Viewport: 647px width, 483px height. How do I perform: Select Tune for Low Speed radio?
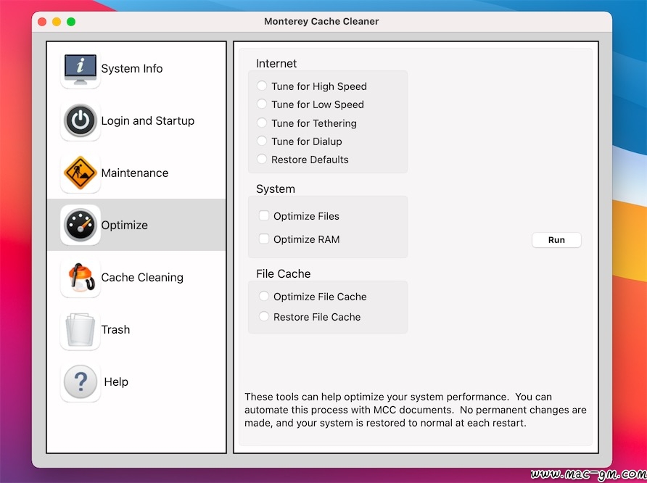[262, 104]
